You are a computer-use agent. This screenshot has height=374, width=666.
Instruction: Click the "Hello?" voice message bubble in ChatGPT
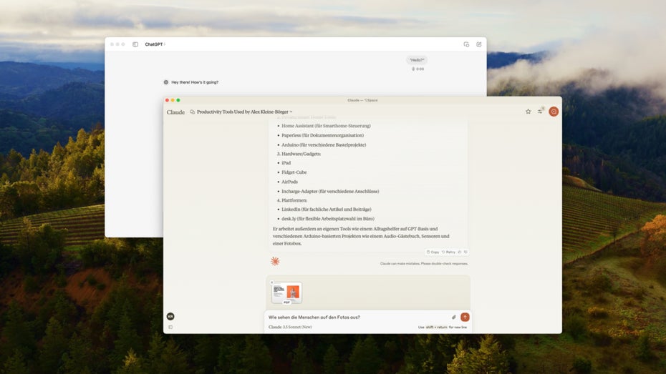[x=417, y=60]
